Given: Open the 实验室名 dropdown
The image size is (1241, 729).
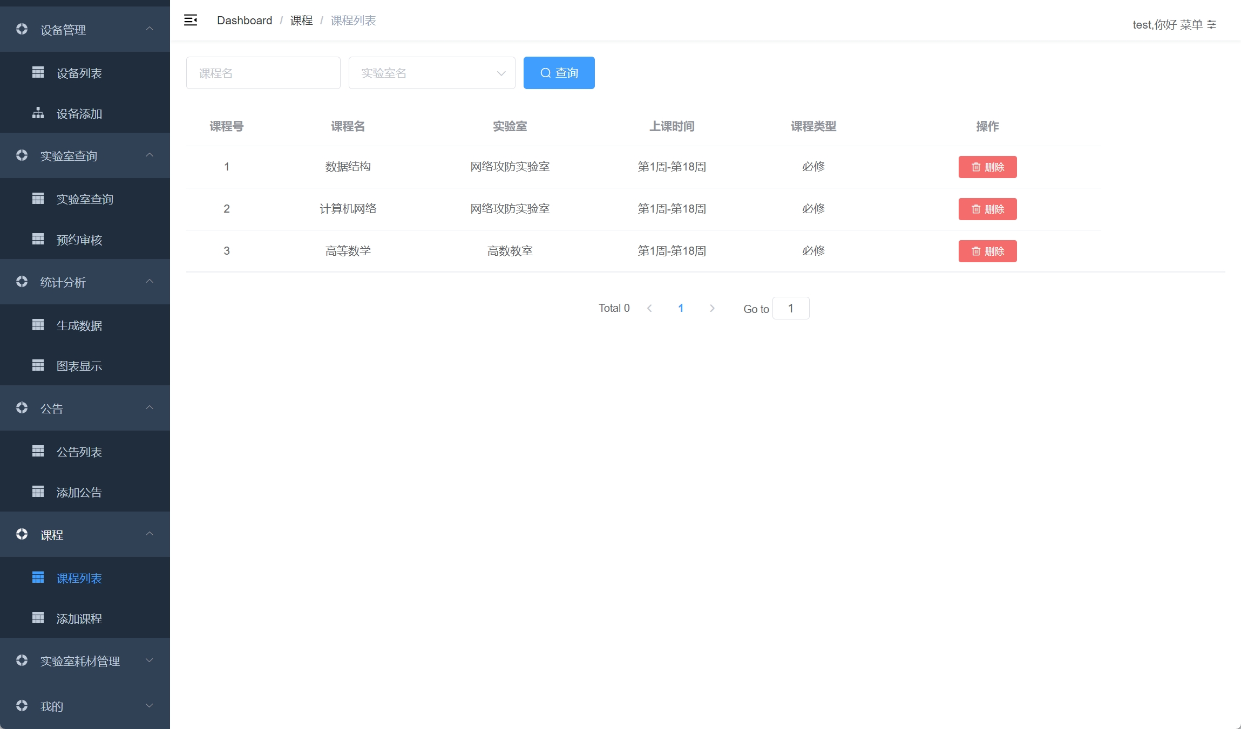Looking at the screenshot, I should 431,73.
